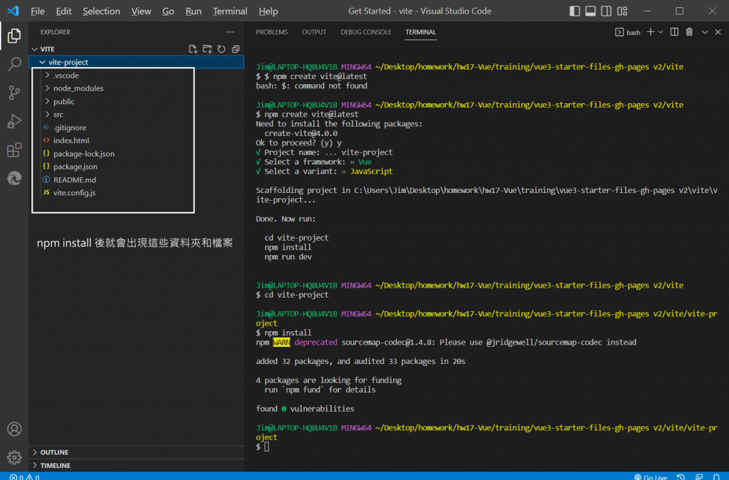Switch to the PROBLEMS tab

click(x=271, y=32)
